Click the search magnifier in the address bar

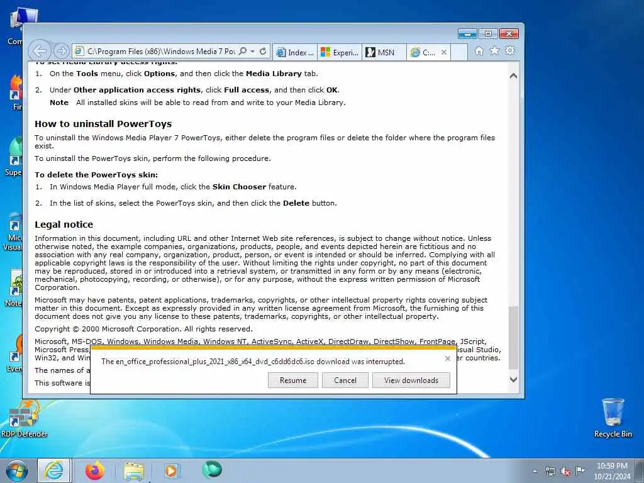[x=243, y=52]
